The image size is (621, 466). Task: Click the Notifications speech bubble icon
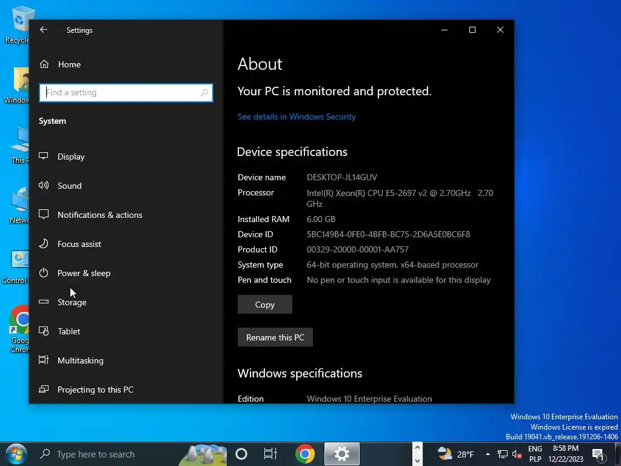tap(44, 214)
